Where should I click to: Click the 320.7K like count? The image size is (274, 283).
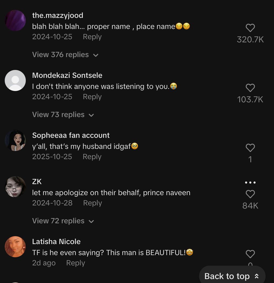point(250,39)
